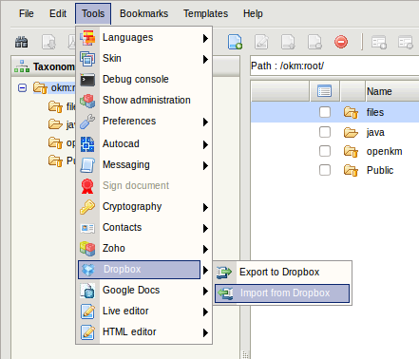The width and height of the screenshot is (419, 359).
Task: Check the files folder checkbox
Action: (325, 112)
